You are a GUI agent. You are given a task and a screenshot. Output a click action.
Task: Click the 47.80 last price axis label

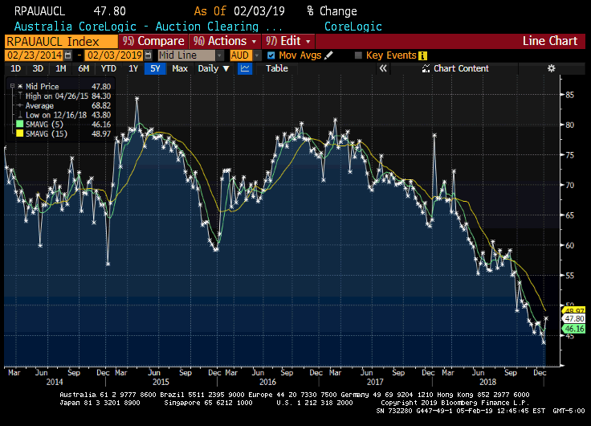point(573,319)
